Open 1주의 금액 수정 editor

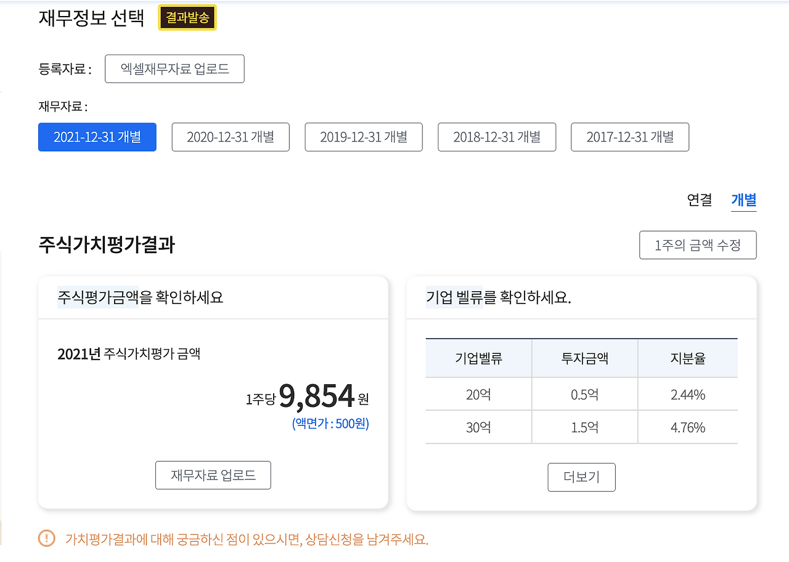[x=698, y=244]
